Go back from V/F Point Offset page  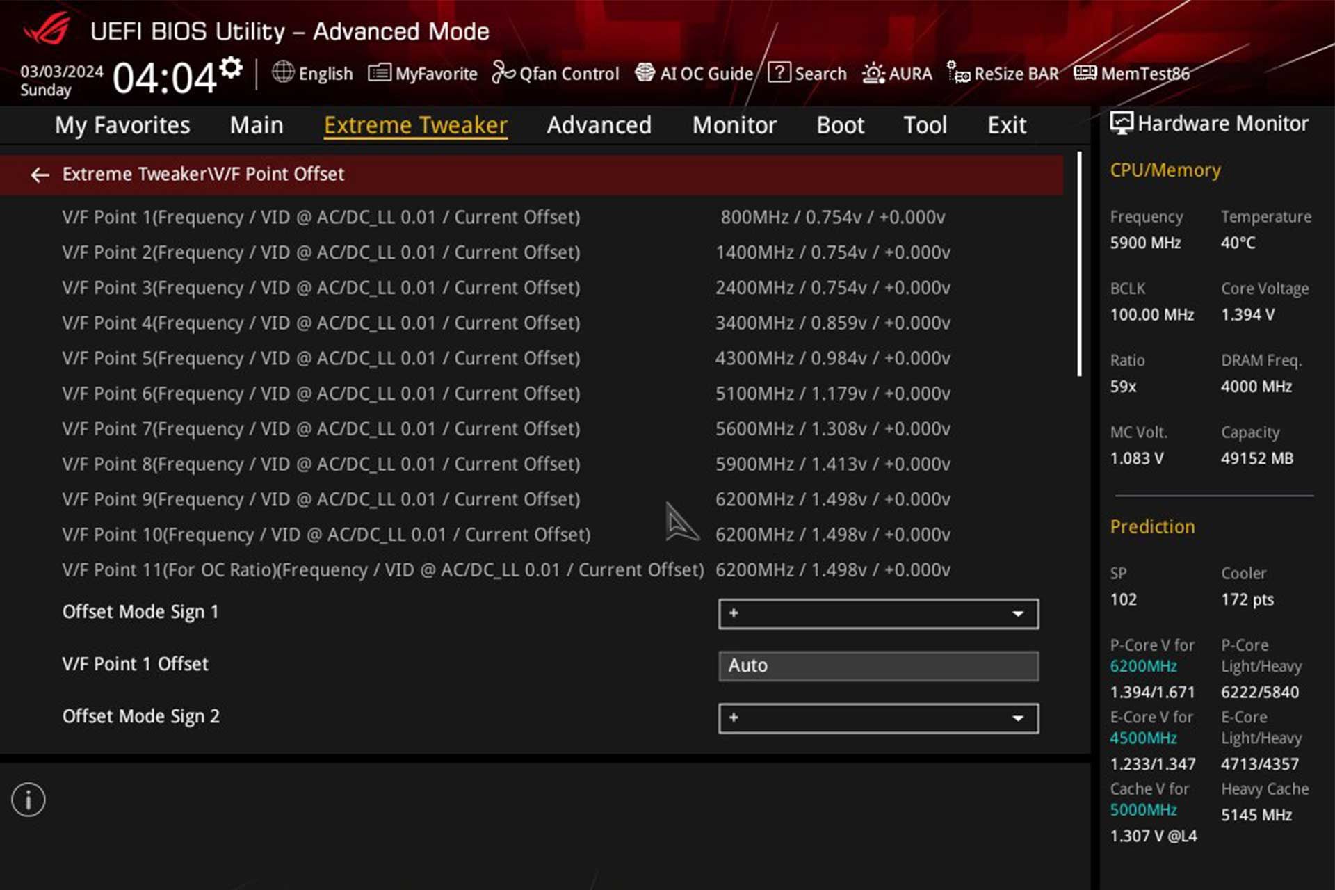[x=39, y=175]
